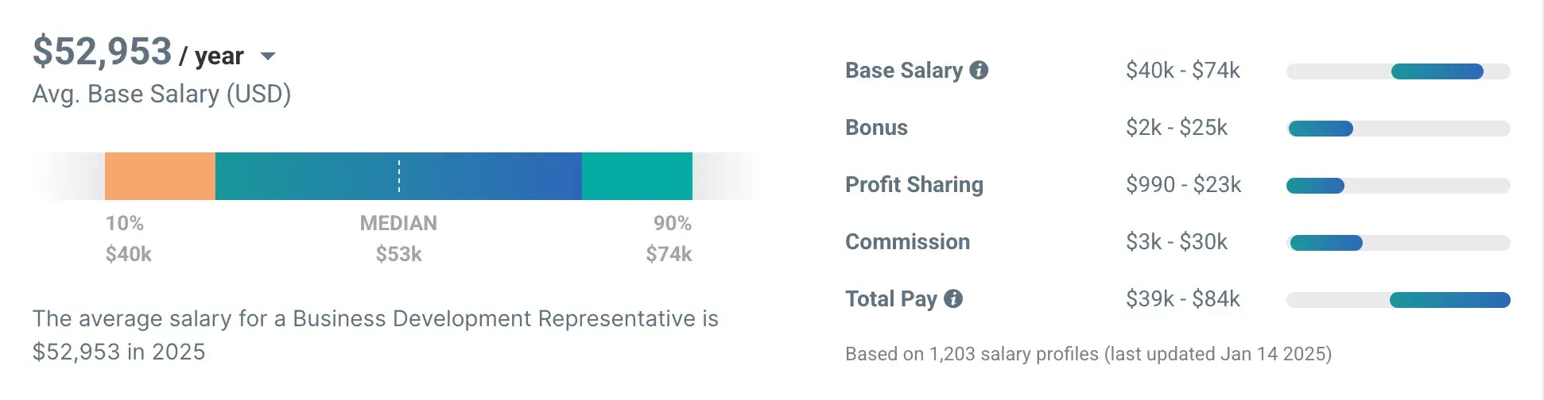Click the info icon beside Total Pay
The width and height of the screenshot is (1544, 400).
[953, 299]
